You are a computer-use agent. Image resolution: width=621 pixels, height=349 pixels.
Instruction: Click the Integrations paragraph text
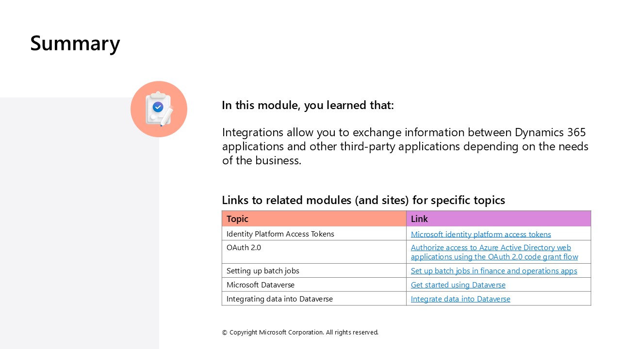pos(405,146)
